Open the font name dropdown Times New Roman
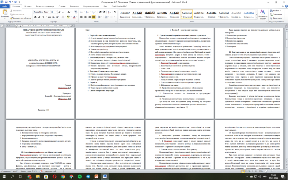Screen dimensions: 288x180 pos(41,12)
